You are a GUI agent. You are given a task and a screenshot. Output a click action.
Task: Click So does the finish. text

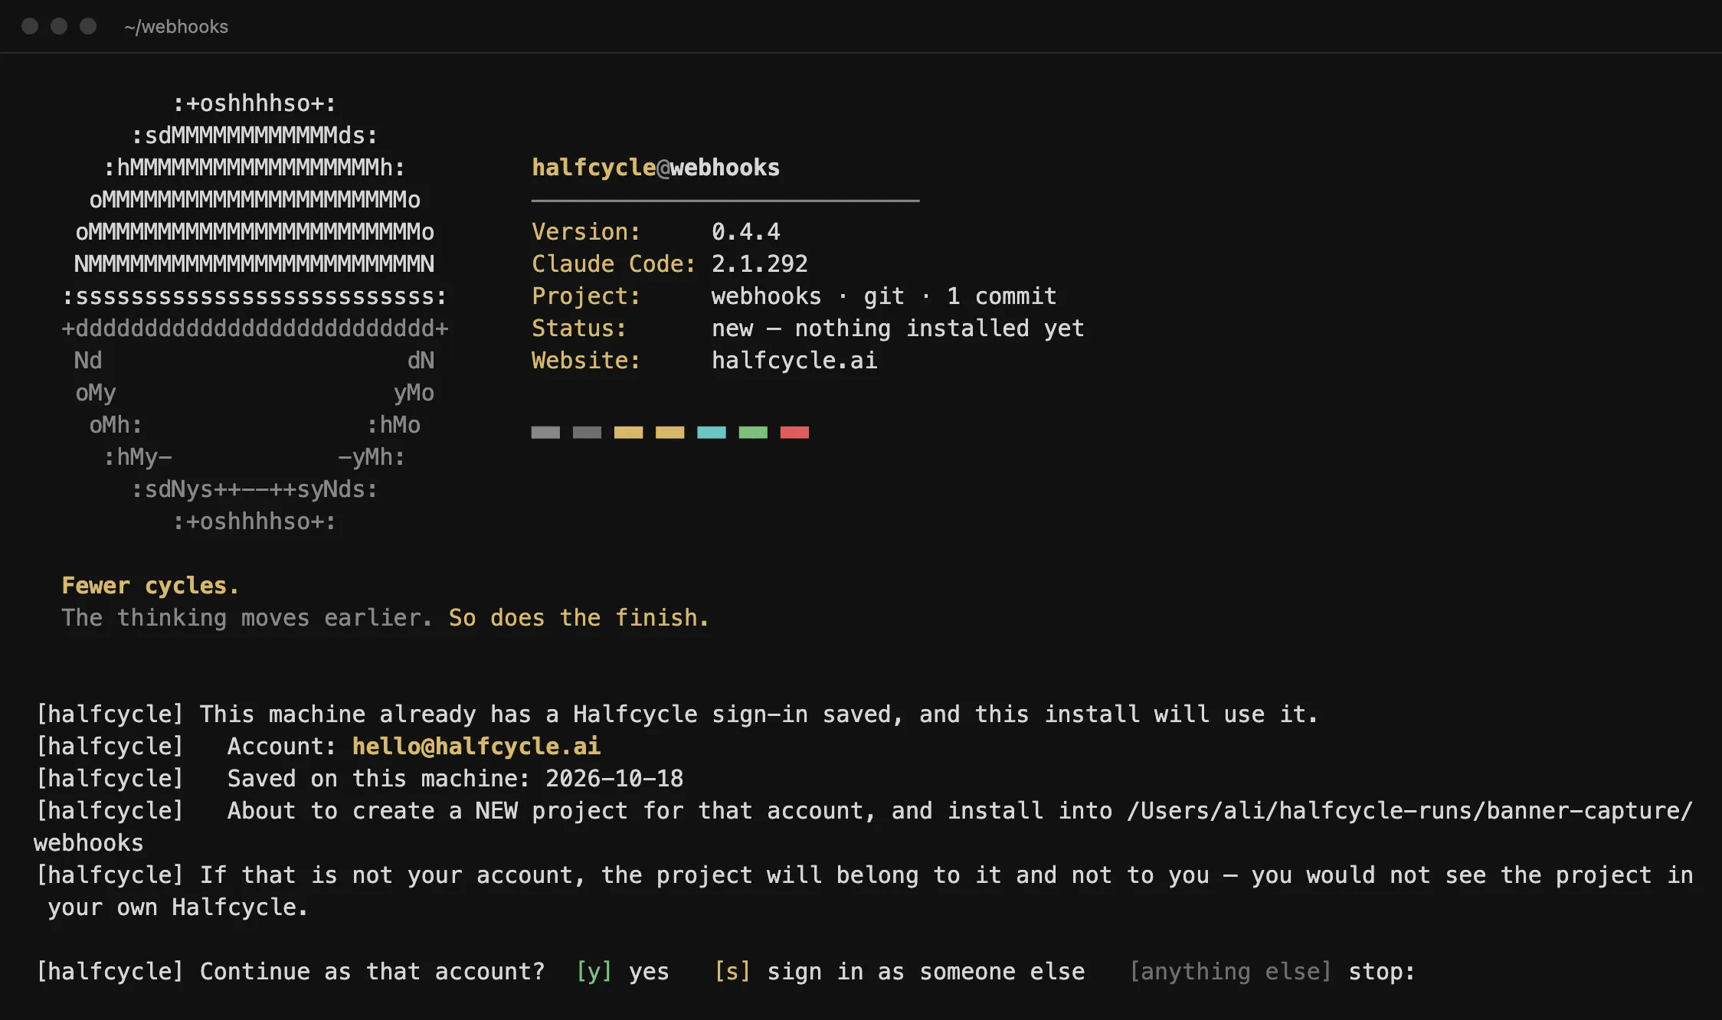578,618
